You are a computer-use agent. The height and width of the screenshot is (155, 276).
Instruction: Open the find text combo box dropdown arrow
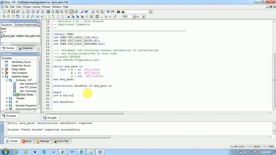click(x=151, y=12)
